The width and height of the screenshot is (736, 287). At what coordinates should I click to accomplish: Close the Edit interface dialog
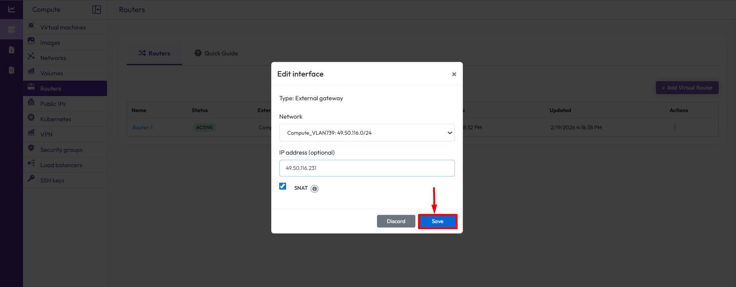tap(454, 74)
